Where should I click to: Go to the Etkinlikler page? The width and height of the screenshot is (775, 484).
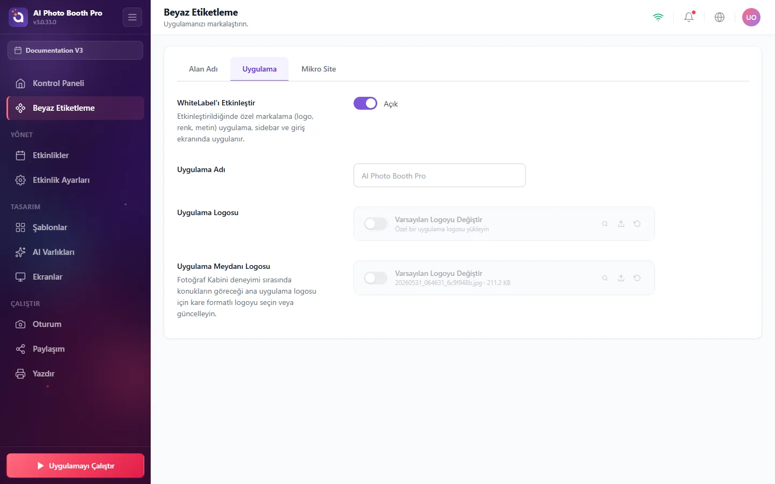75,155
